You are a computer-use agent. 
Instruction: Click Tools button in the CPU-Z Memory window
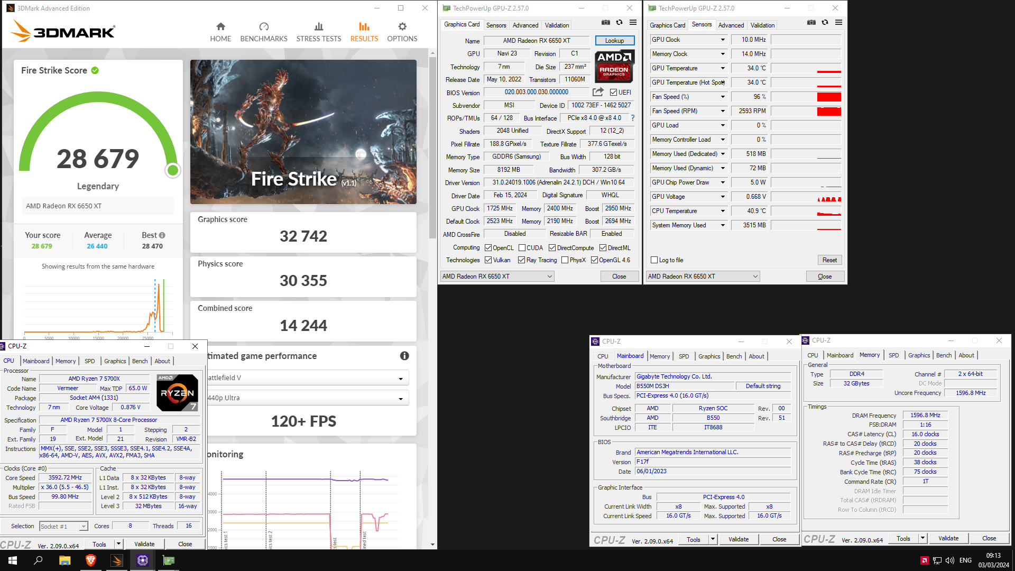click(903, 539)
